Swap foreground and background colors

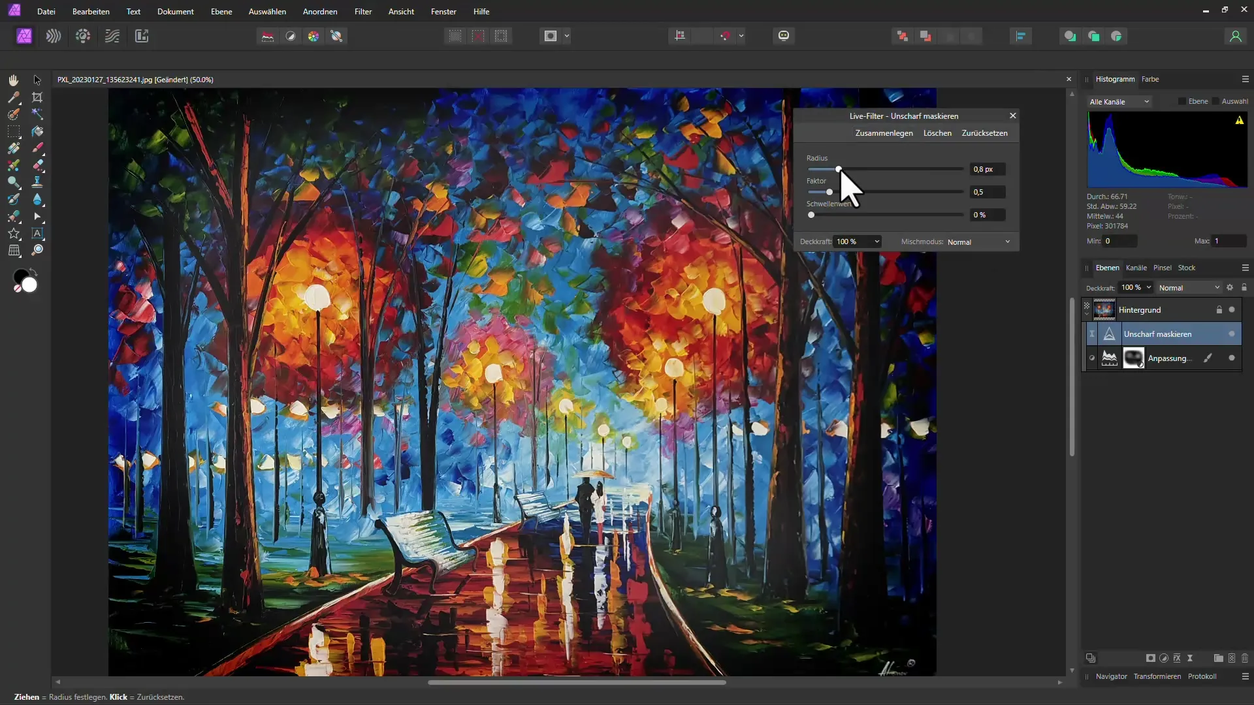click(x=34, y=271)
